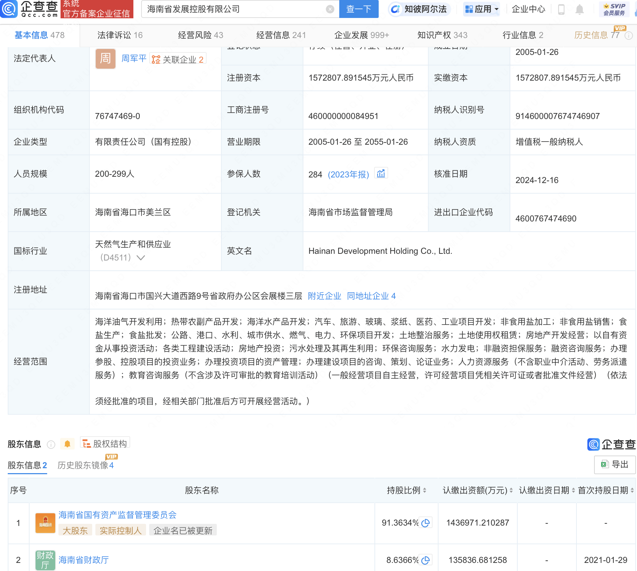Screen dimensions: 637x571
Task: Expand the 应用 dropdown menu
Action: pyautogui.click(x=482, y=9)
